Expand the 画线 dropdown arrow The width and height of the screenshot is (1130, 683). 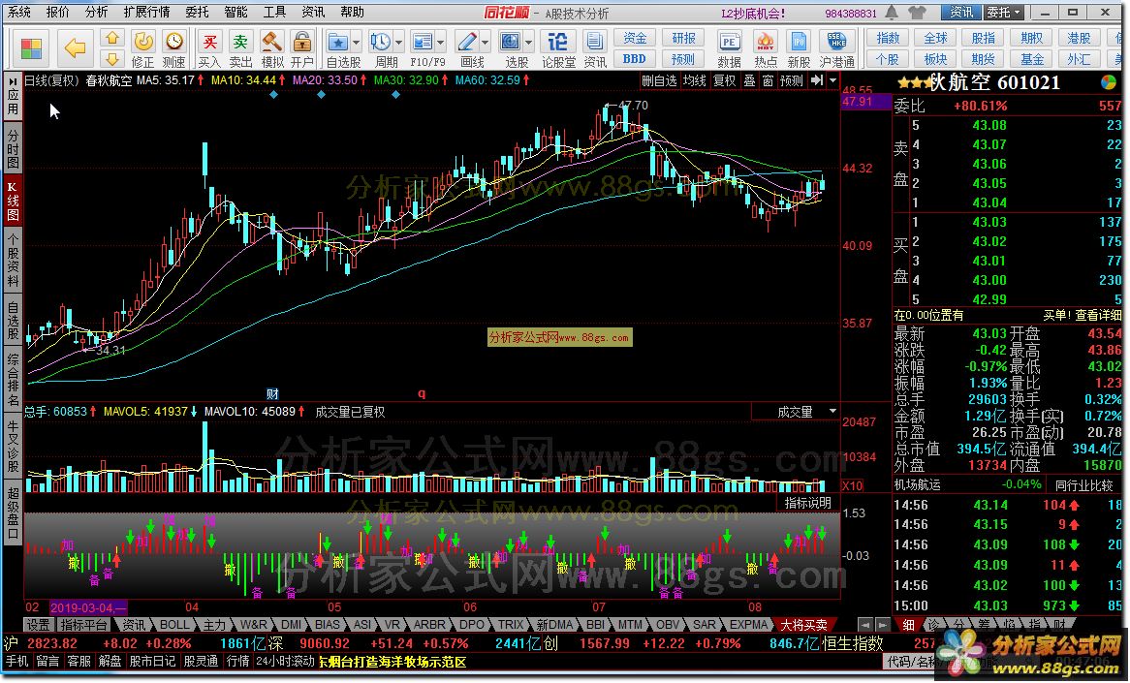(485, 43)
